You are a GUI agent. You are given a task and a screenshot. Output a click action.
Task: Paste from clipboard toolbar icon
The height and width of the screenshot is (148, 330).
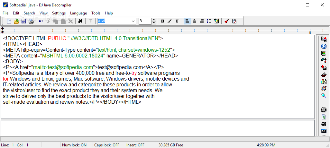[63, 21]
